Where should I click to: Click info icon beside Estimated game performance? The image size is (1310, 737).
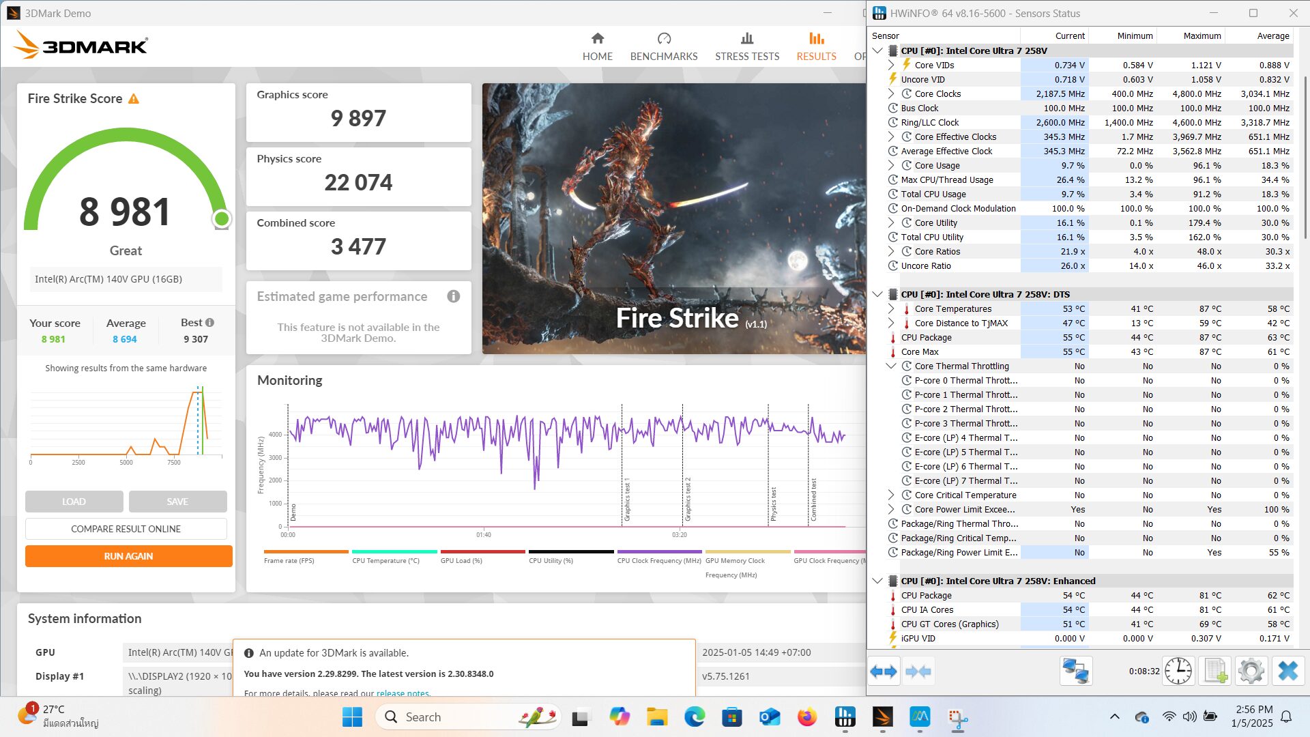[x=453, y=296]
